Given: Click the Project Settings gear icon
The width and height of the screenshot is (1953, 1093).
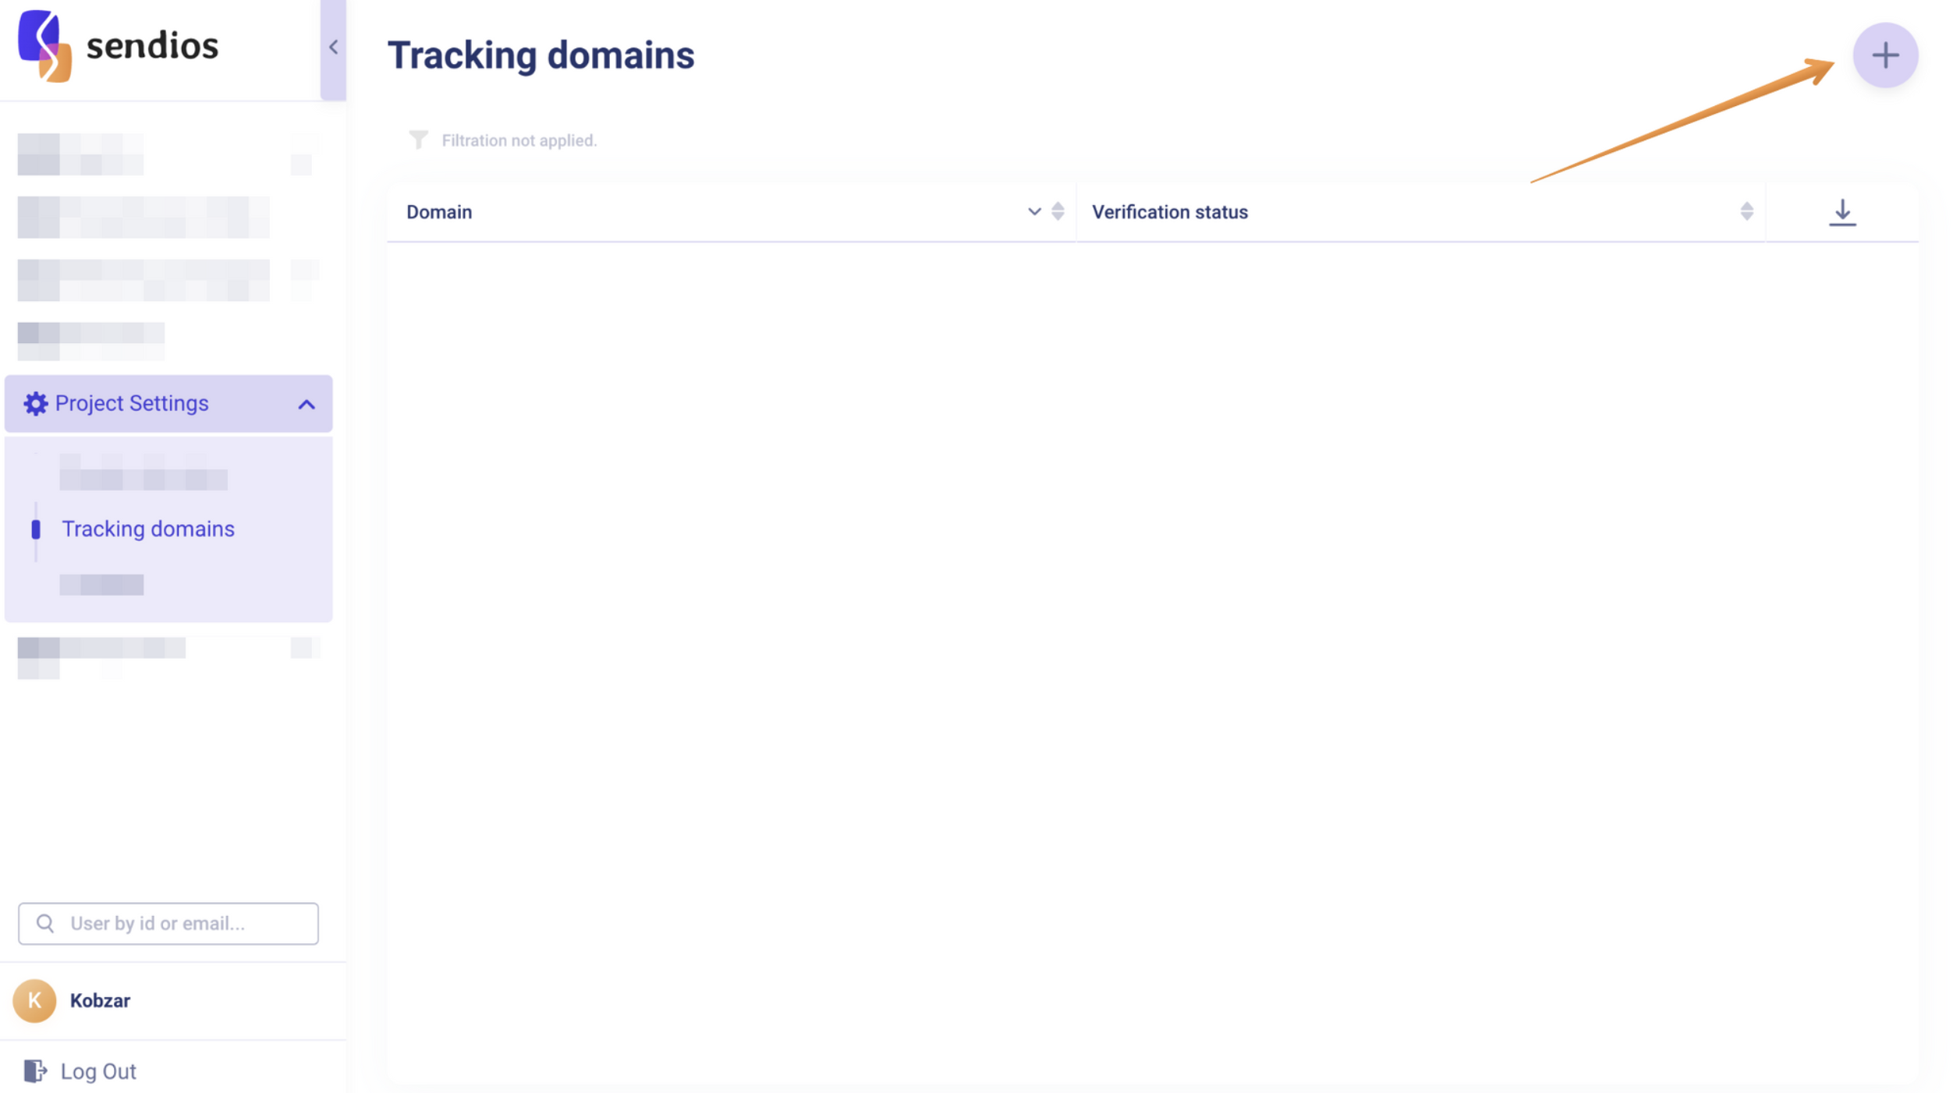Looking at the screenshot, I should pyautogui.click(x=35, y=404).
